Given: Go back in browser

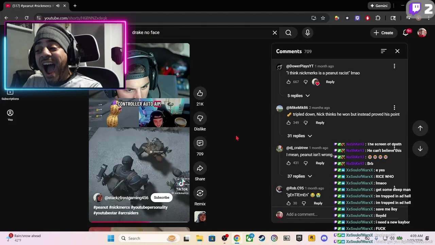Looking at the screenshot, I should [6, 18].
